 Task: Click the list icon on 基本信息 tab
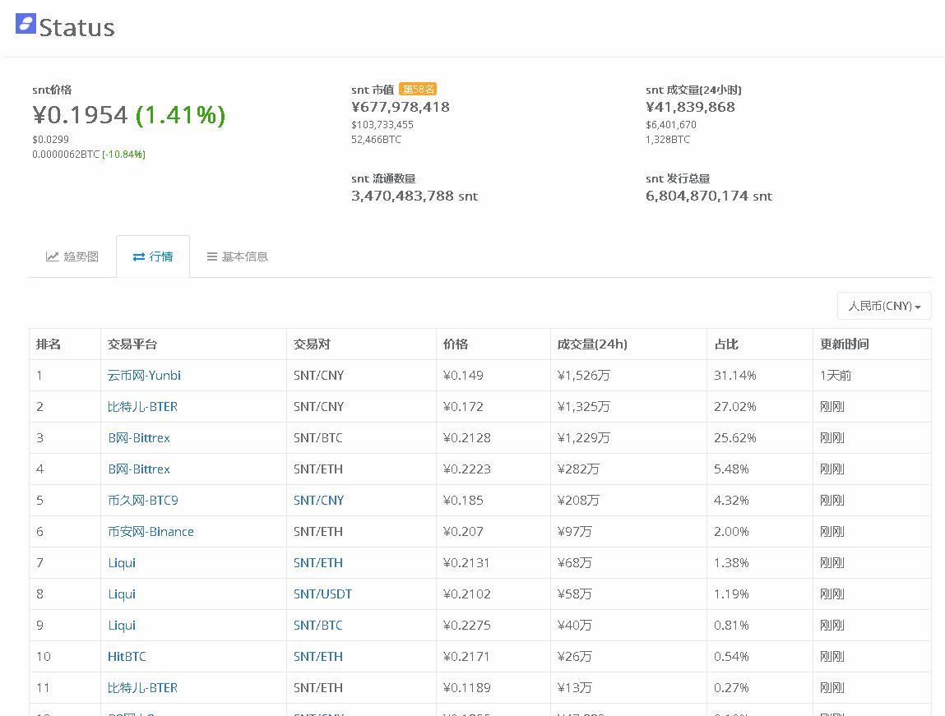click(211, 256)
